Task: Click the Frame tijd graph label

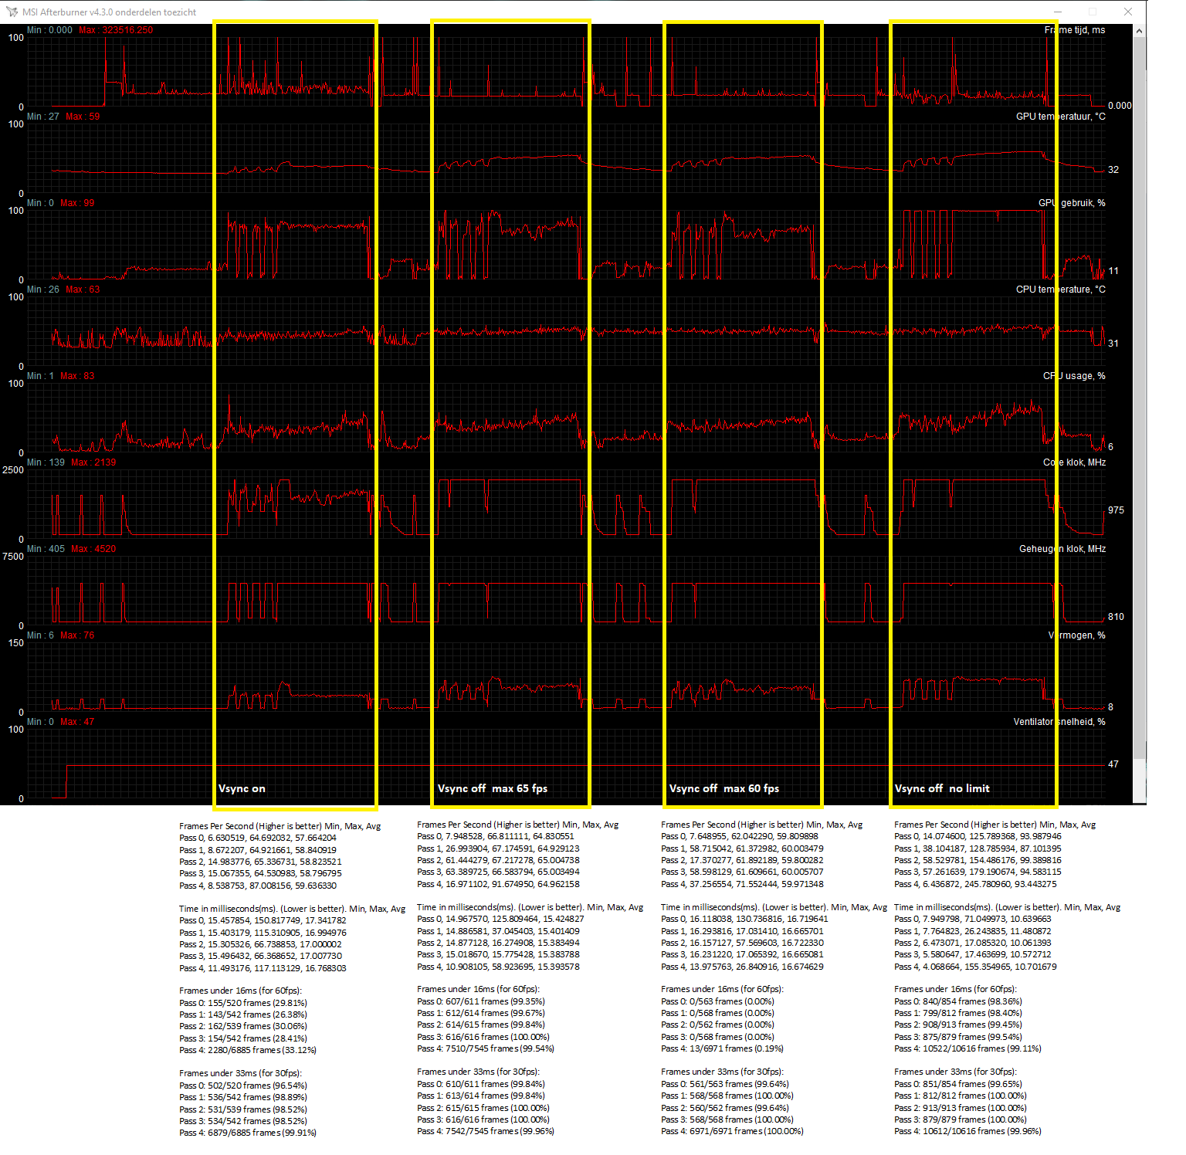Action: pyautogui.click(x=1074, y=30)
